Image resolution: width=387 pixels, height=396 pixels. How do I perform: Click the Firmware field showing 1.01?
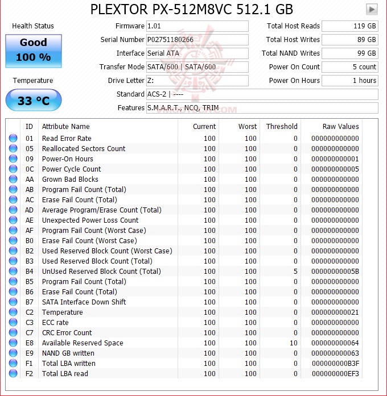click(x=197, y=26)
